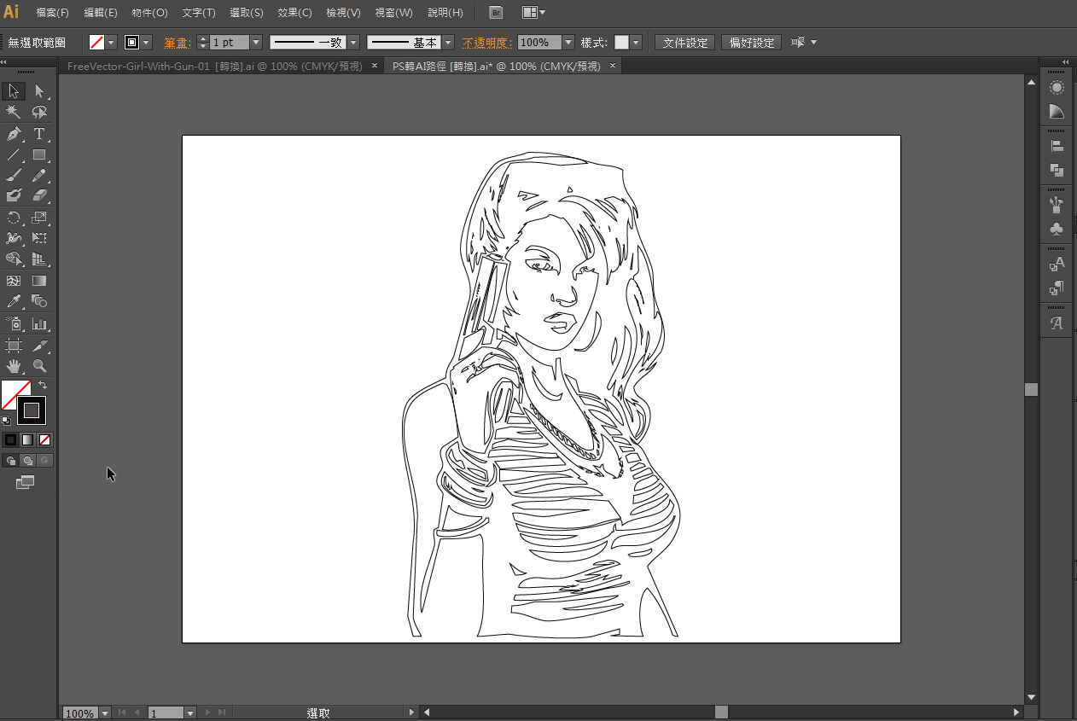
Task: Open the fill color dropdown in control bar
Action: coord(111,42)
